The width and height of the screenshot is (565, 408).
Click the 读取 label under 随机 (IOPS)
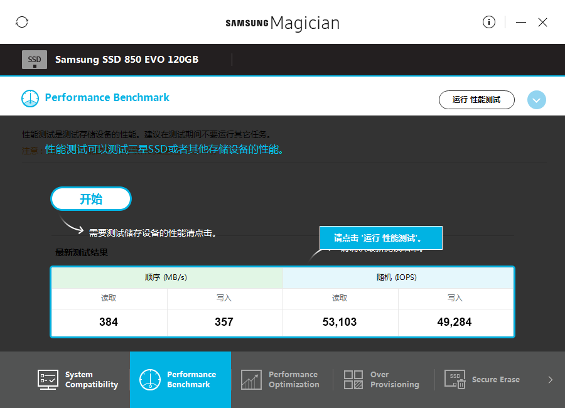click(340, 298)
